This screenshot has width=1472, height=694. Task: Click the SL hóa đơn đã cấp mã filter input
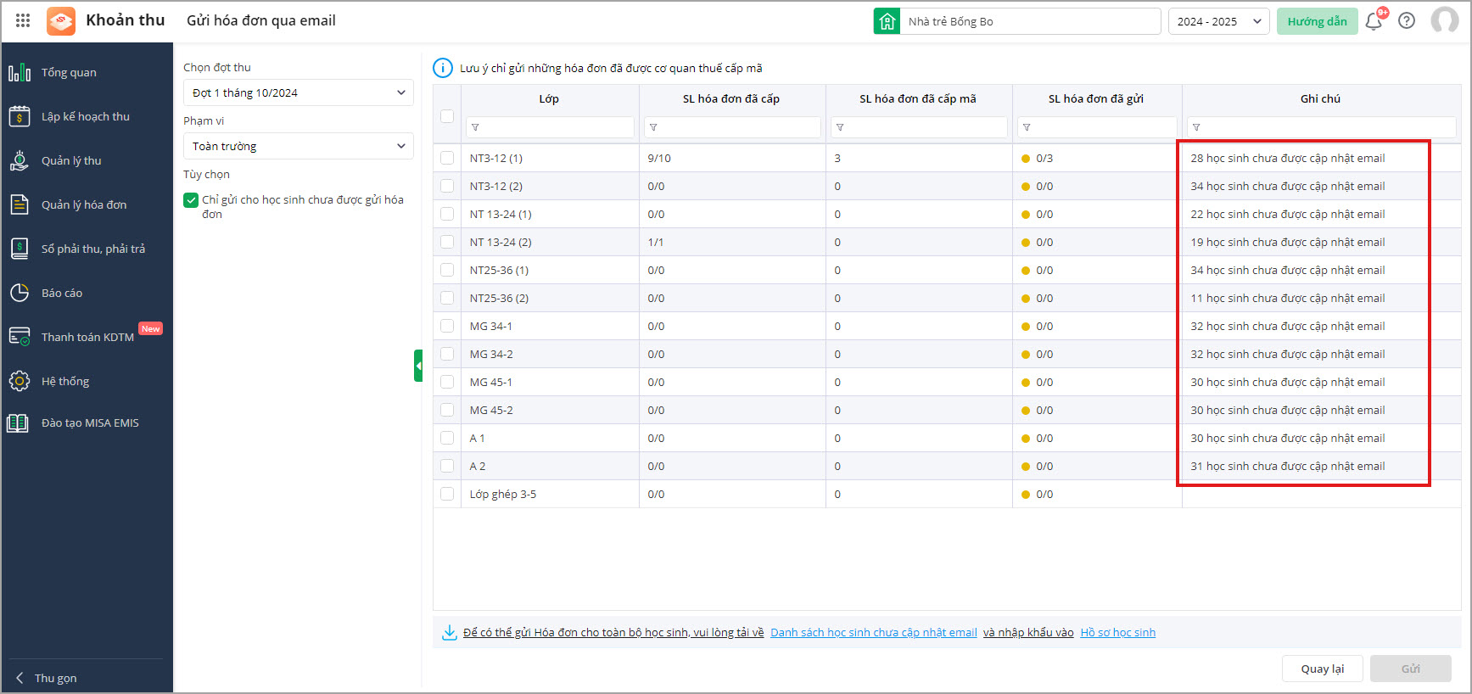click(919, 127)
